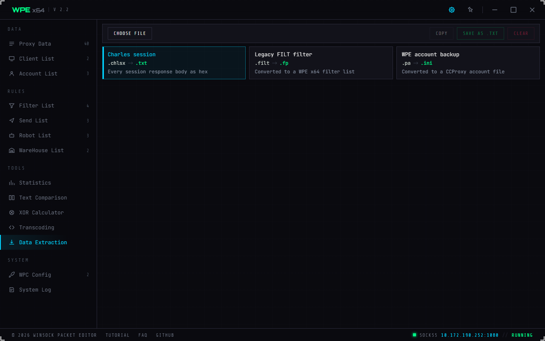Screen dimensions: 545x341
Task: Go to Client List
Action: click(49, 59)
